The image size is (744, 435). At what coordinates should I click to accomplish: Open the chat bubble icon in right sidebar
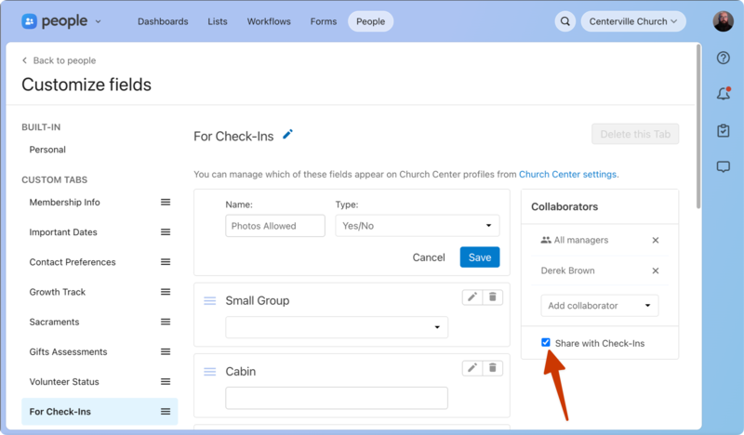tap(723, 166)
